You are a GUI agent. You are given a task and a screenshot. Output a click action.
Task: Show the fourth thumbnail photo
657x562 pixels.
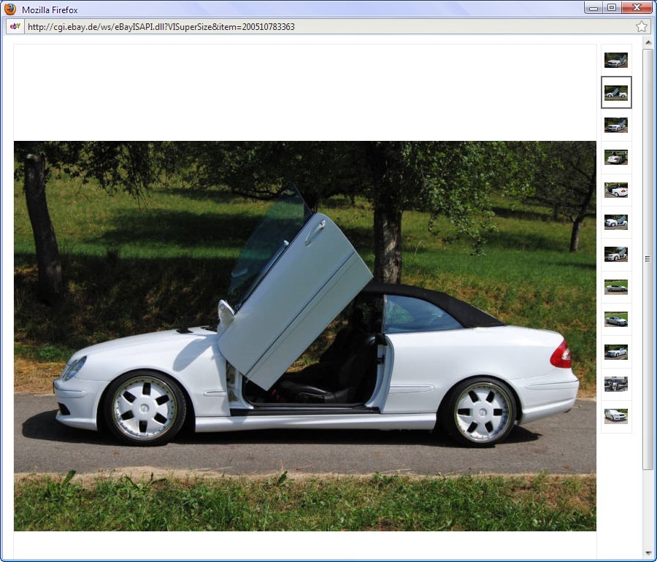[615, 157]
